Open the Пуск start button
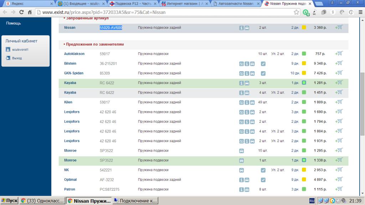Viewport: 365px width, 205px height. 9,201
